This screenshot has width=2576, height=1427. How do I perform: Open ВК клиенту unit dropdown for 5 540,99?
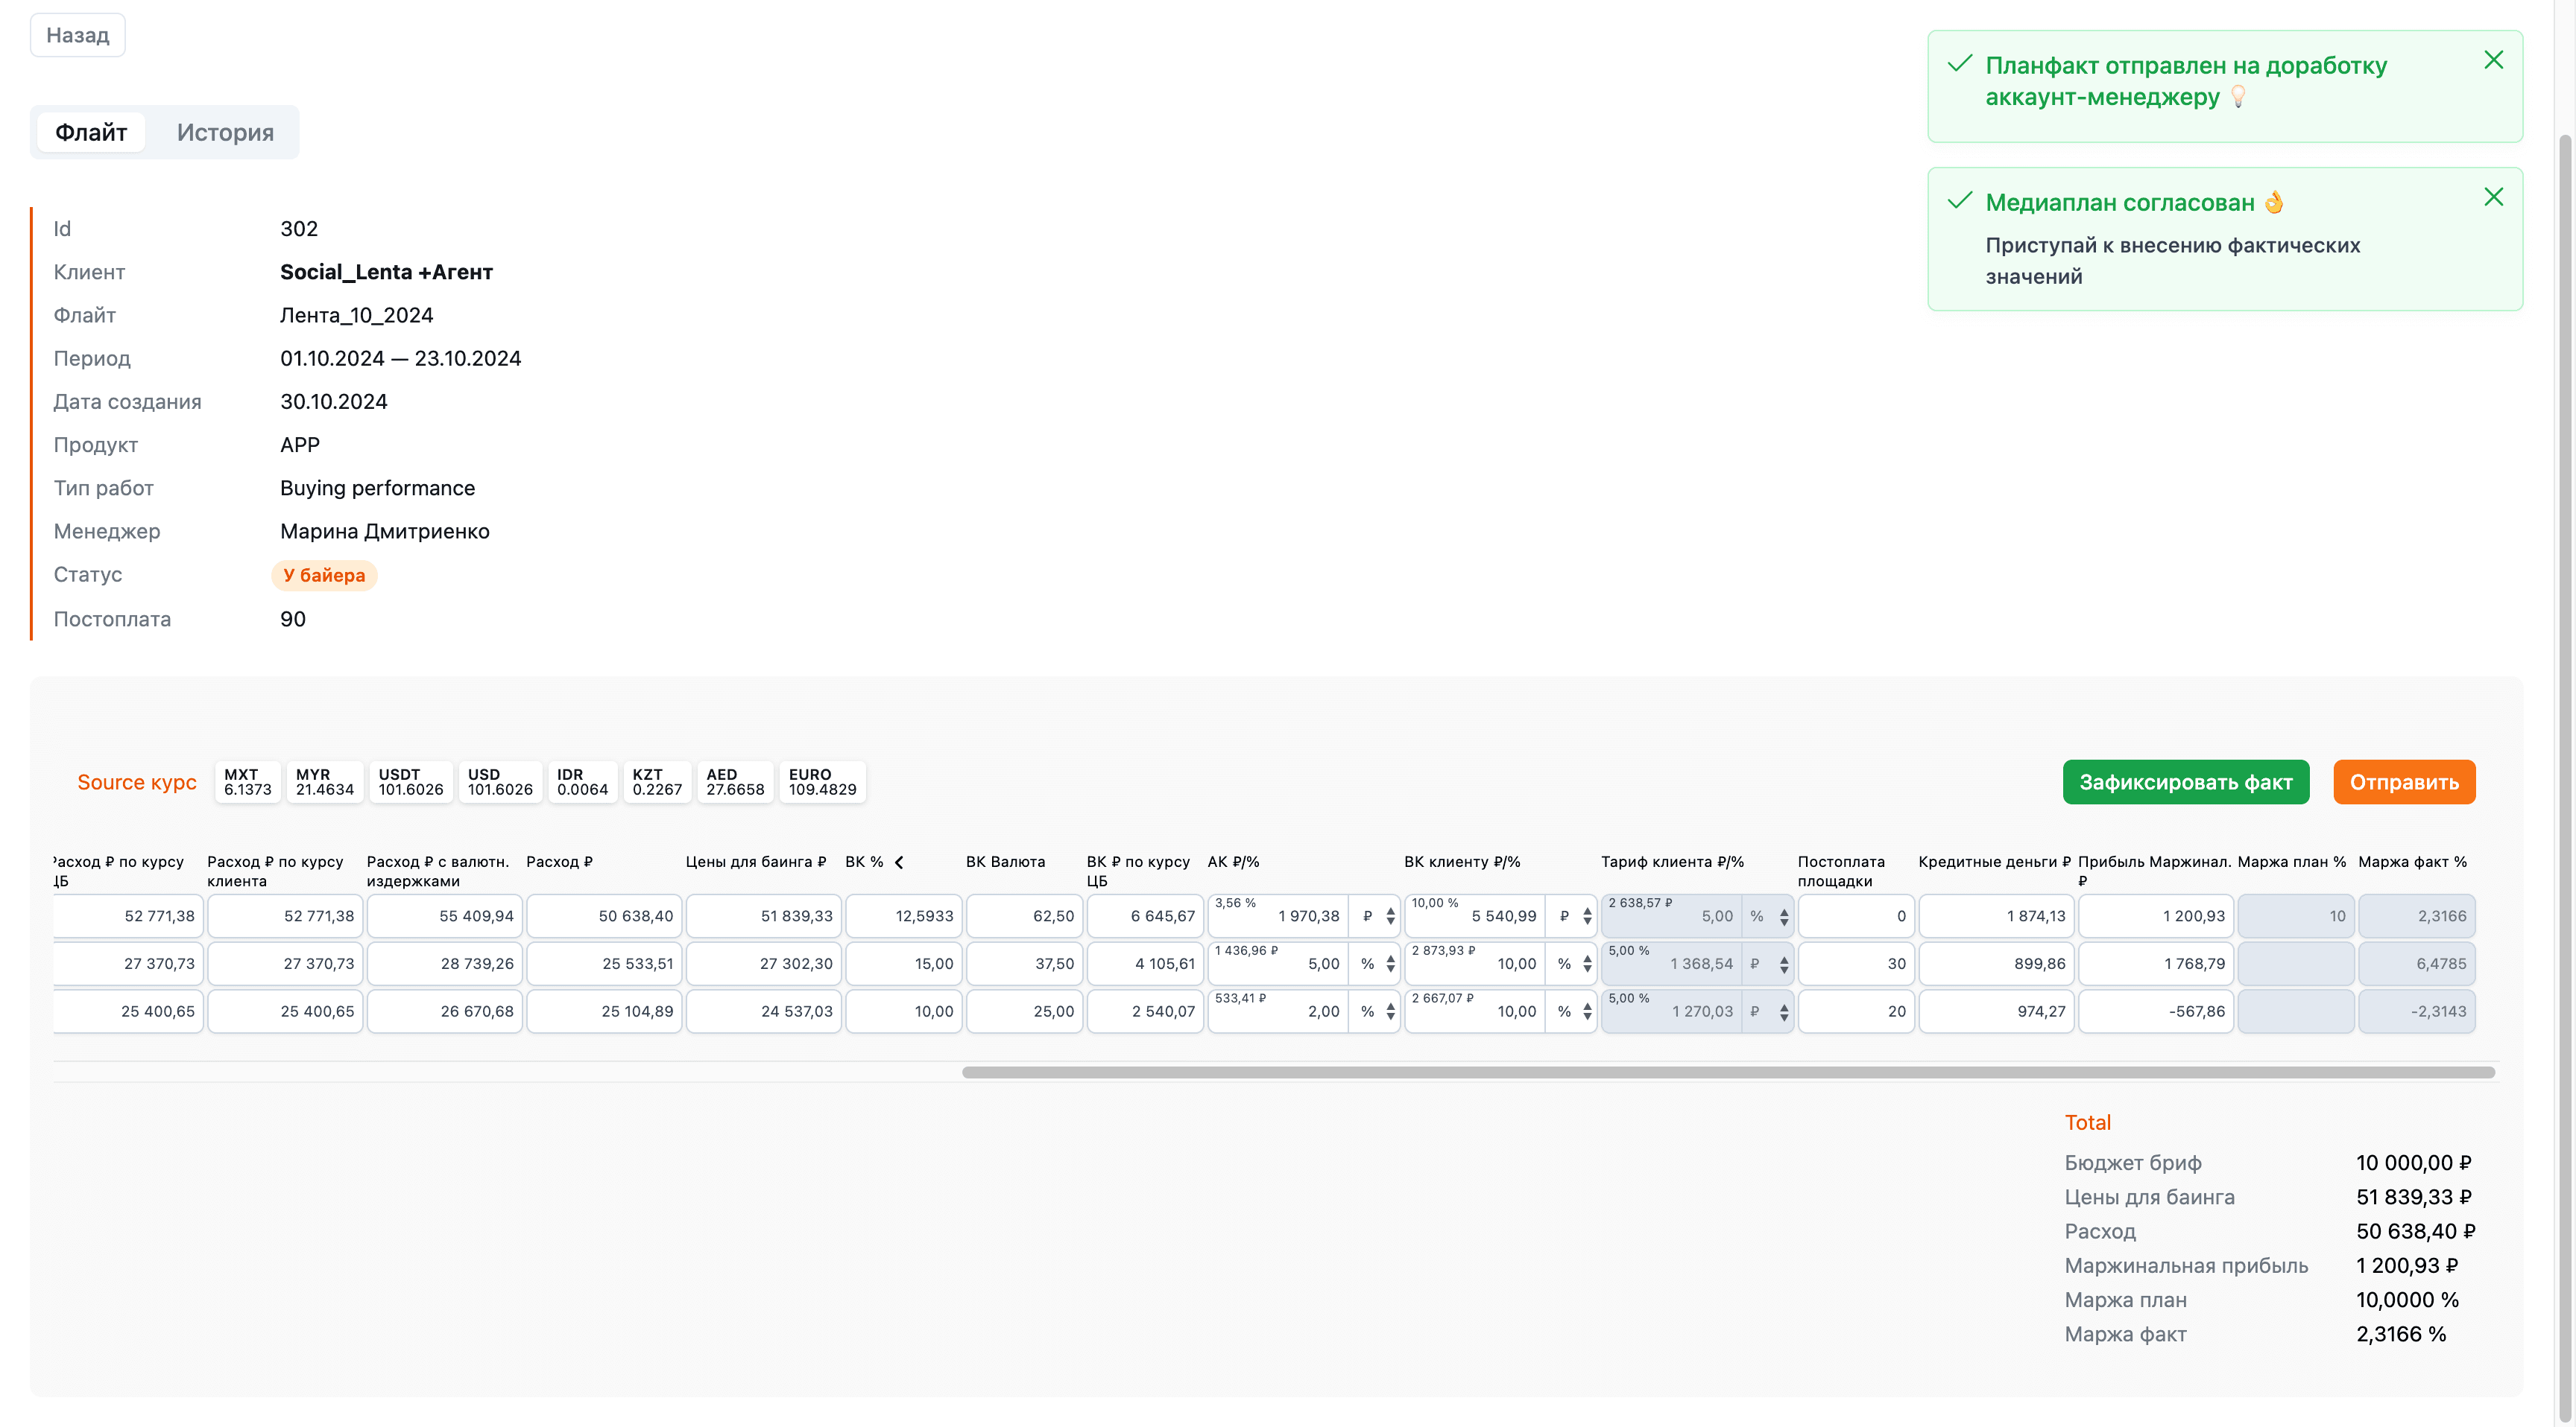coord(1573,916)
